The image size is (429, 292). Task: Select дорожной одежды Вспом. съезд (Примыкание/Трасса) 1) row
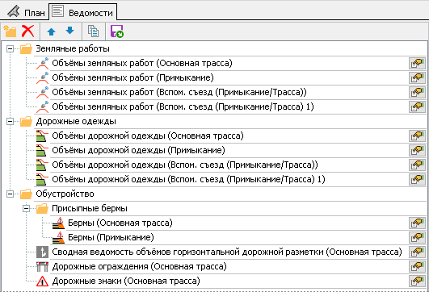pyautogui.click(x=188, y=179)
